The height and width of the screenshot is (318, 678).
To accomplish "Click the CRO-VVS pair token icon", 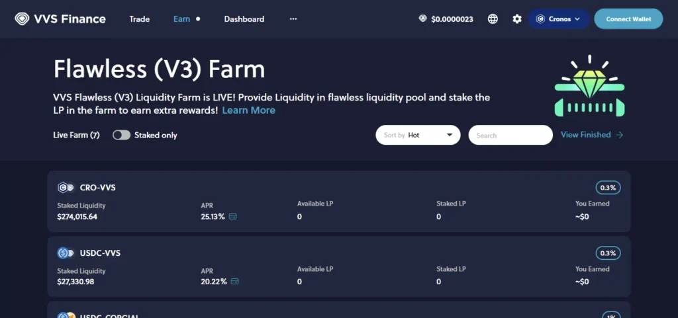I will 65,188.
